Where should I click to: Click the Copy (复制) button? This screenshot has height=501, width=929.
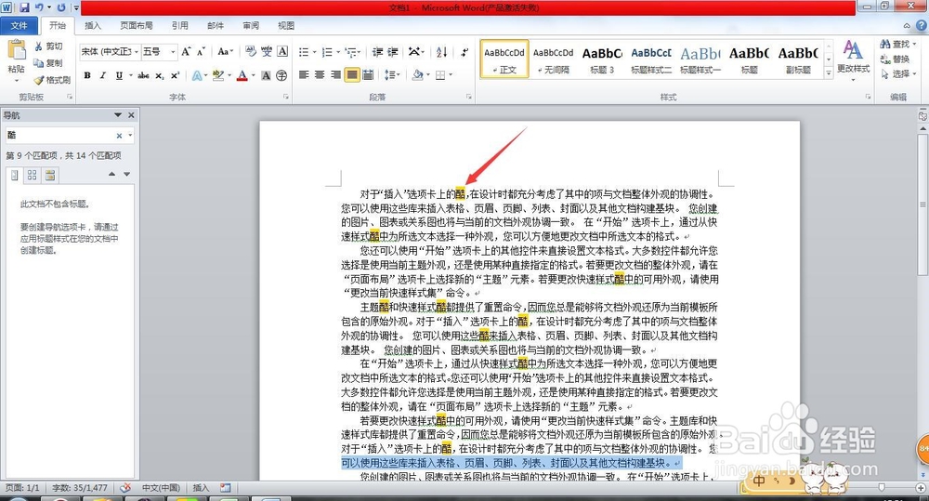[x=48, y=63]
